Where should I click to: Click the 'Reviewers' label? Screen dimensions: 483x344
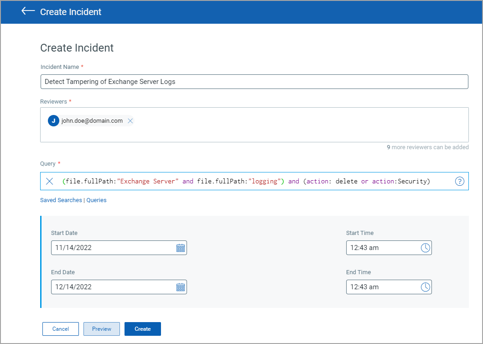[x=54, y=101]
